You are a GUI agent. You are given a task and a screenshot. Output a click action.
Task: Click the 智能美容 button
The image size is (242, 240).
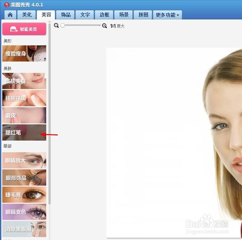[24, 29]
